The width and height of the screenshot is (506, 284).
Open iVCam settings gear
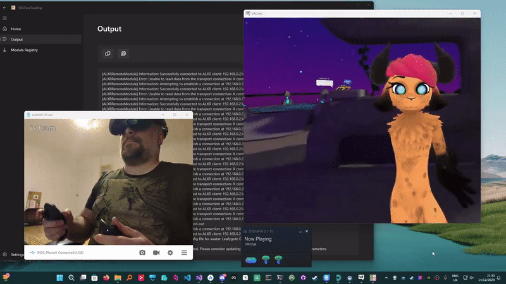point(170,252)
